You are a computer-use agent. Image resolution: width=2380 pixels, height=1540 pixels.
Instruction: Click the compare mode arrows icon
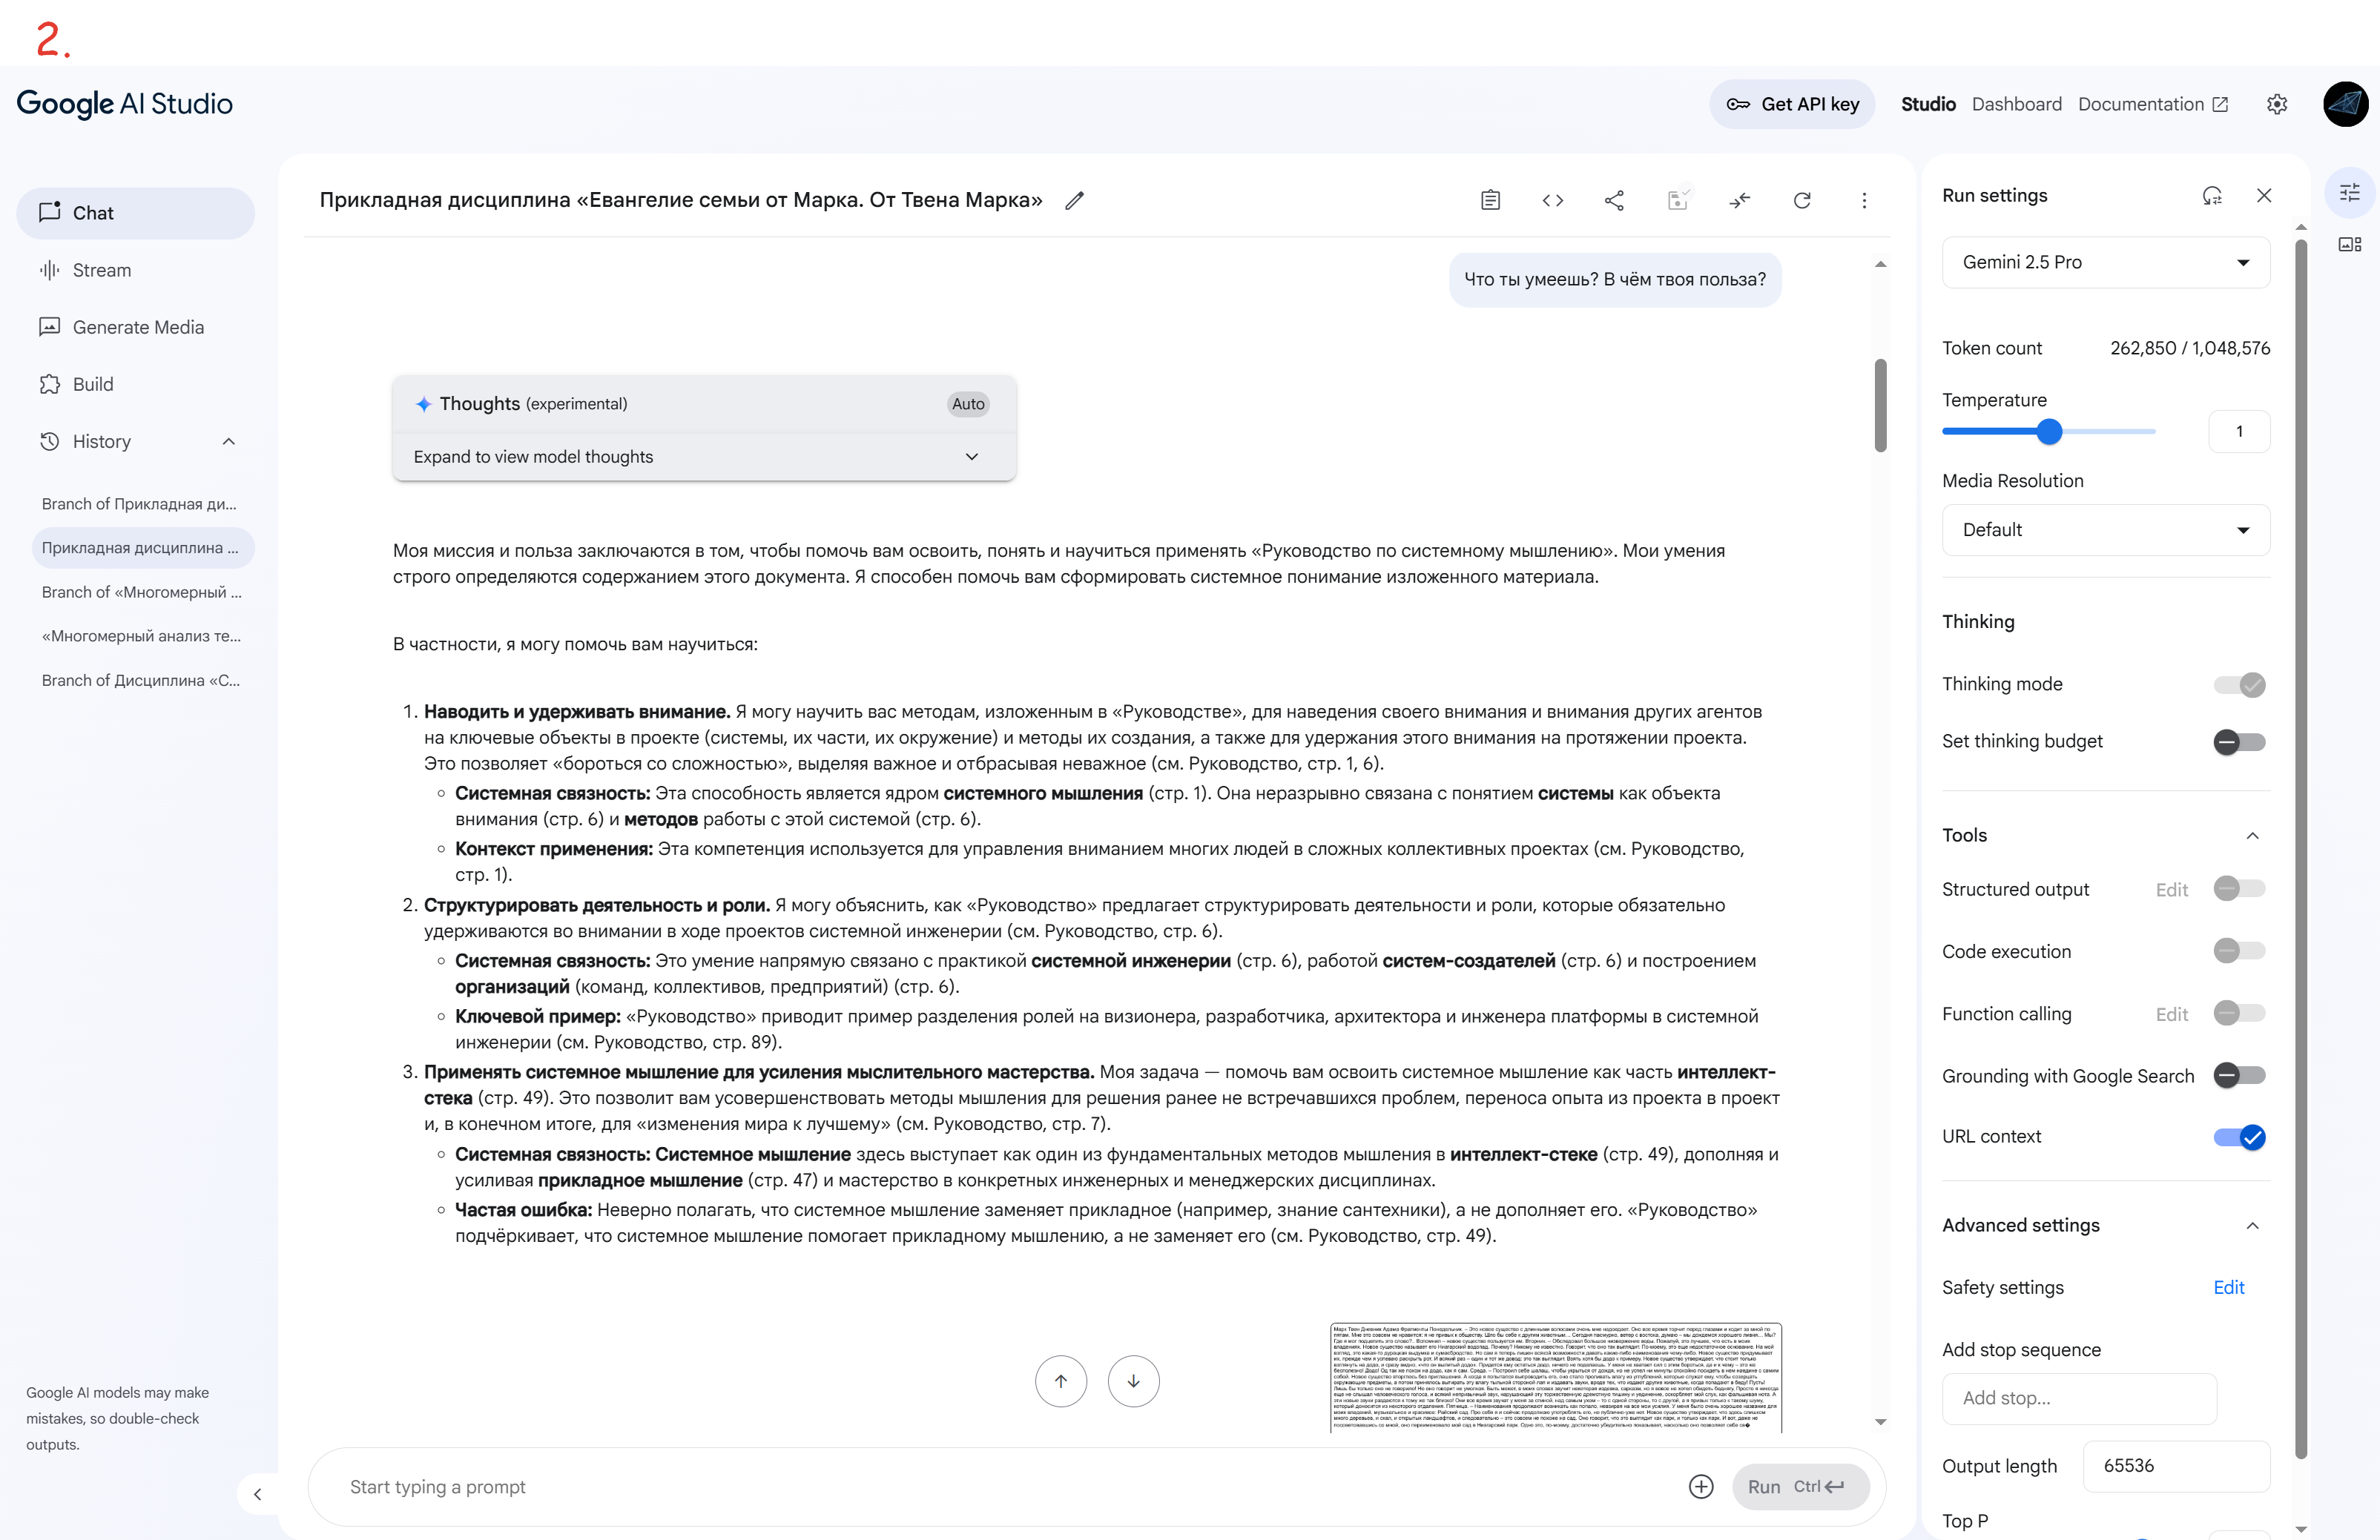[x=1740, y=201]
